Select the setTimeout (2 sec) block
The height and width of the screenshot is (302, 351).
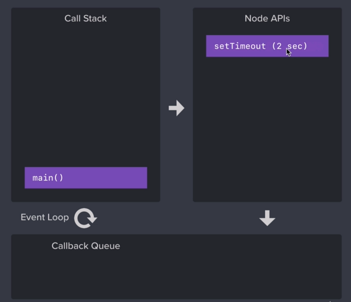click(267, 46)
